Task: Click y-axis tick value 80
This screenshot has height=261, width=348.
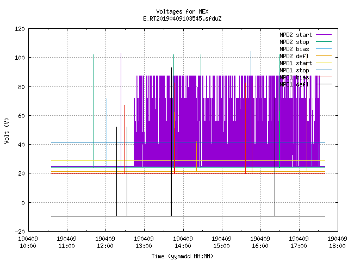Action: 21,87
